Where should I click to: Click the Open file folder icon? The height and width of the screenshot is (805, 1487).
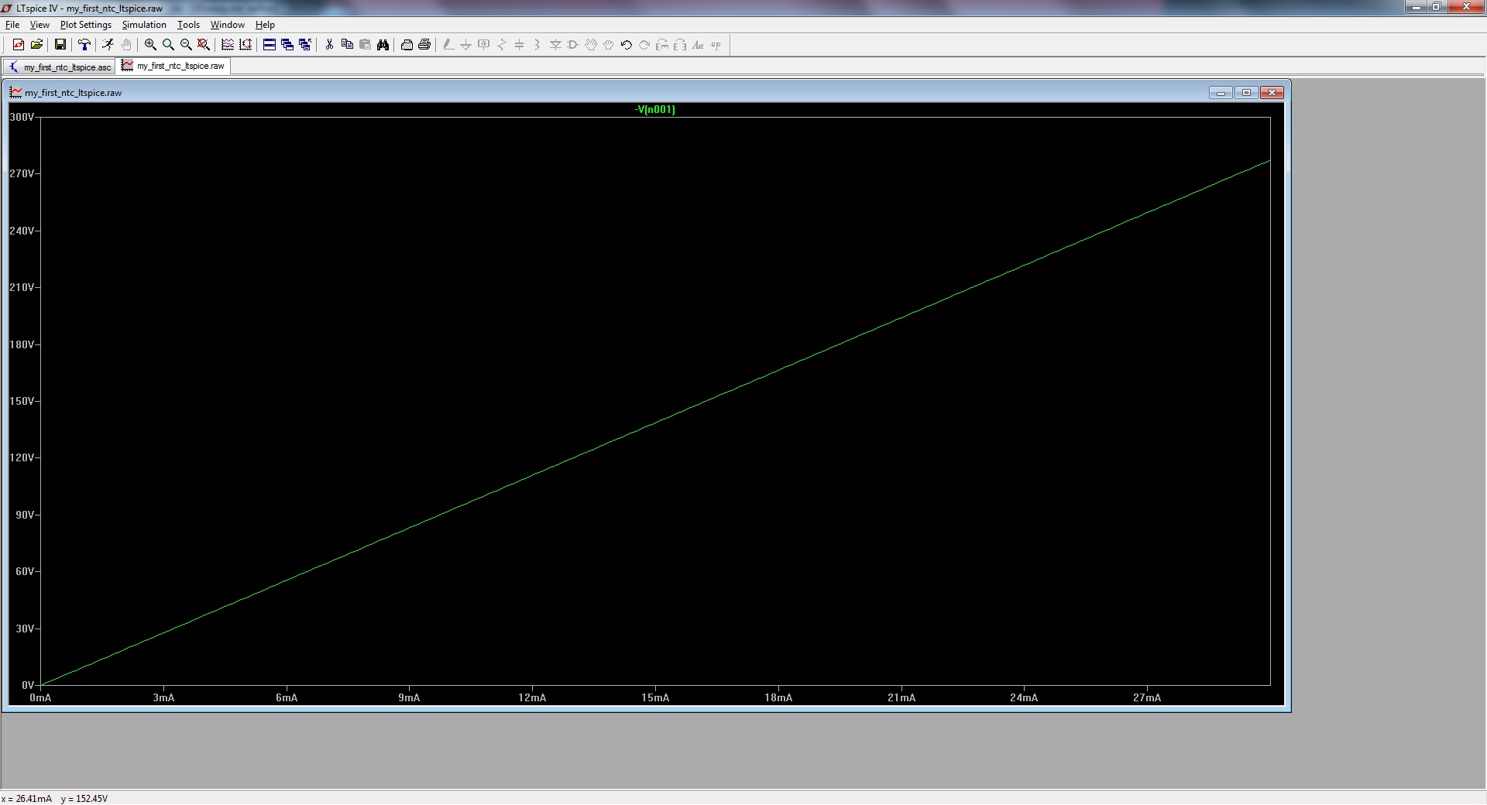click(36, 45)
